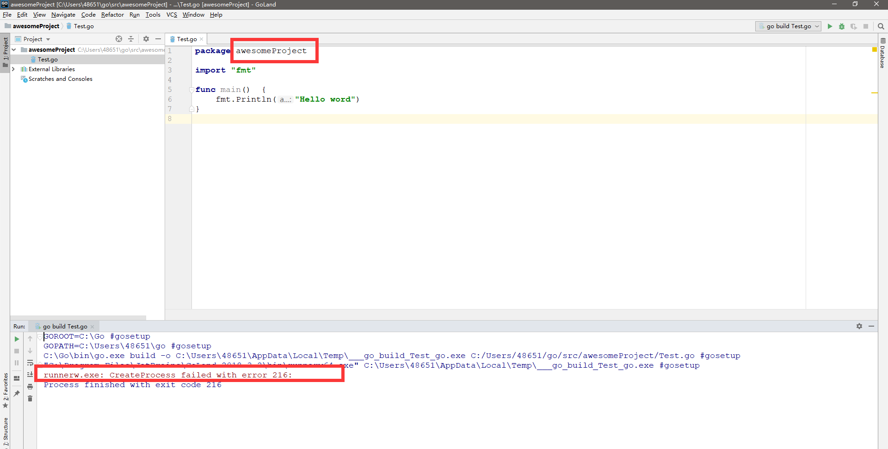Clear the Run console with trash icon
The image size is (888, 449).
[30, 399]
